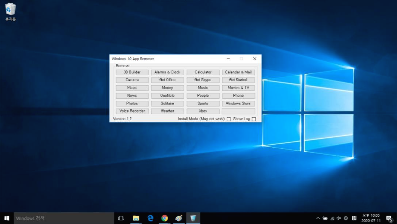Remove the Camera app
Screen dimensions: 397x224
(x=132, y=80)
